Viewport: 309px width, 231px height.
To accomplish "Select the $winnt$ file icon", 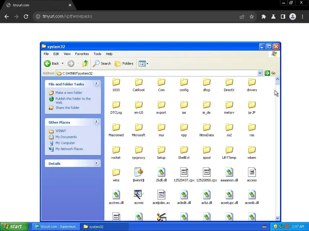I will click(x=139, y=172).
